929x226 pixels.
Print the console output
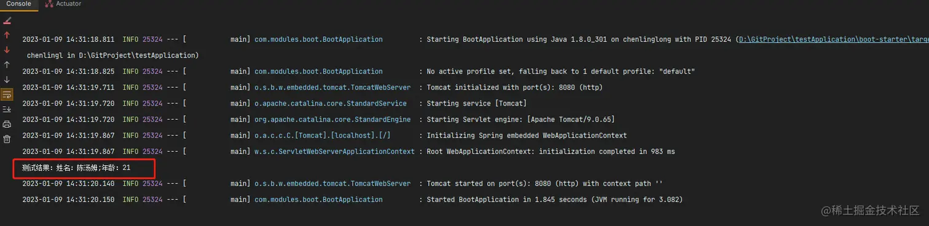[7, 124]
